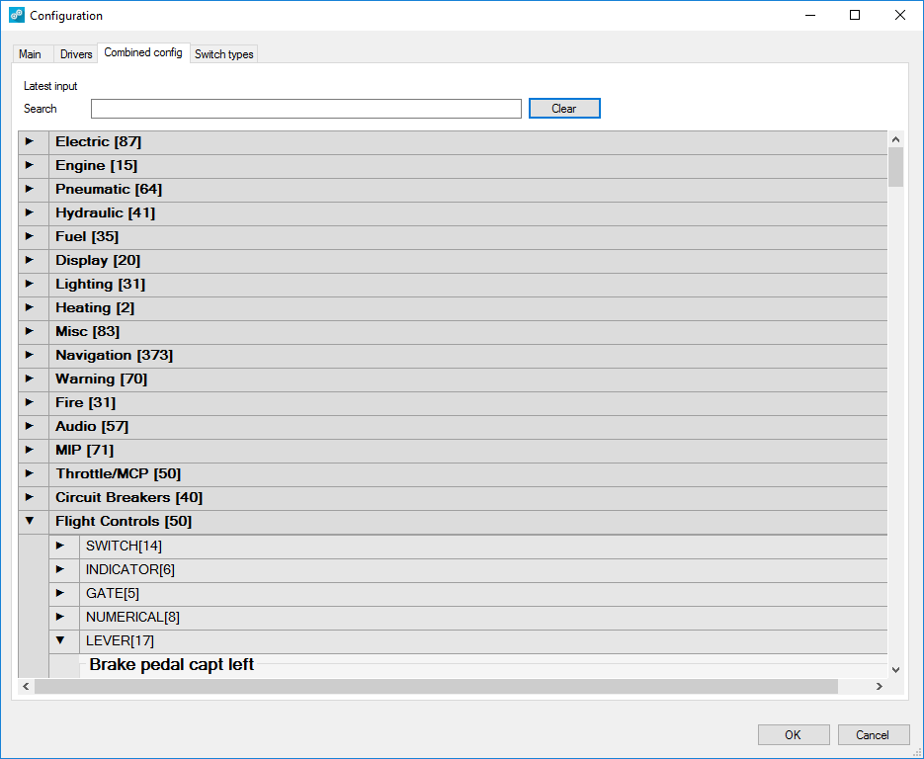Collapse the LEVER[17] subgroup
The height and width of the screenshot is (759, 924).
[x=60, y=640]
